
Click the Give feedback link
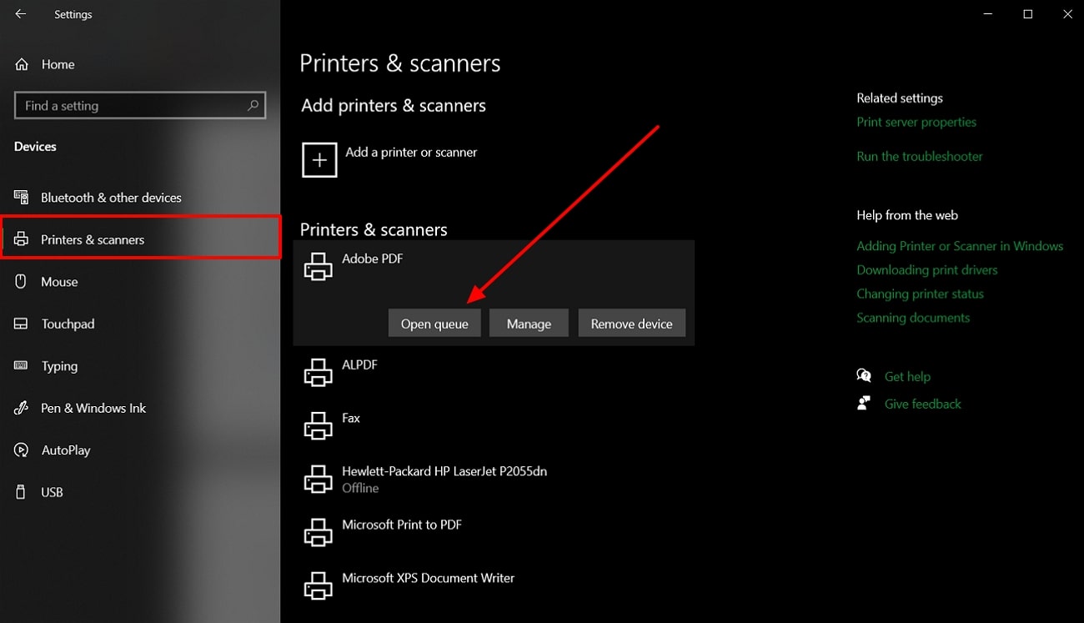[x=922, y=404]
